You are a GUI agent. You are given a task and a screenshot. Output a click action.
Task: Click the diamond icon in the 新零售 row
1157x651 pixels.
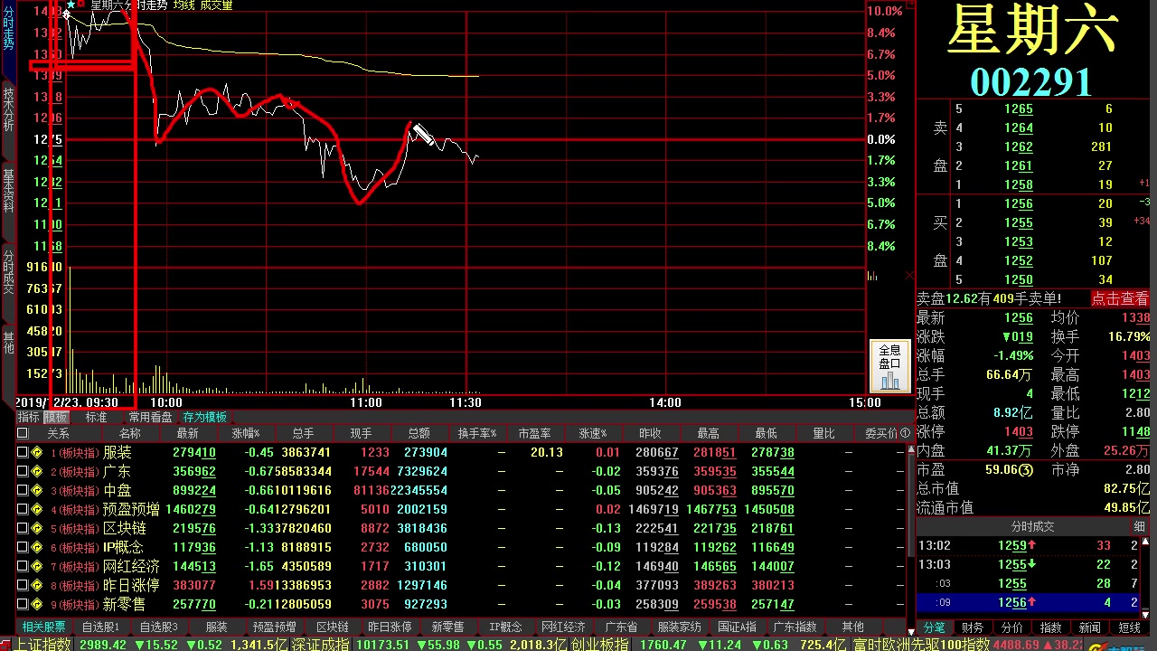click(37, 604)
